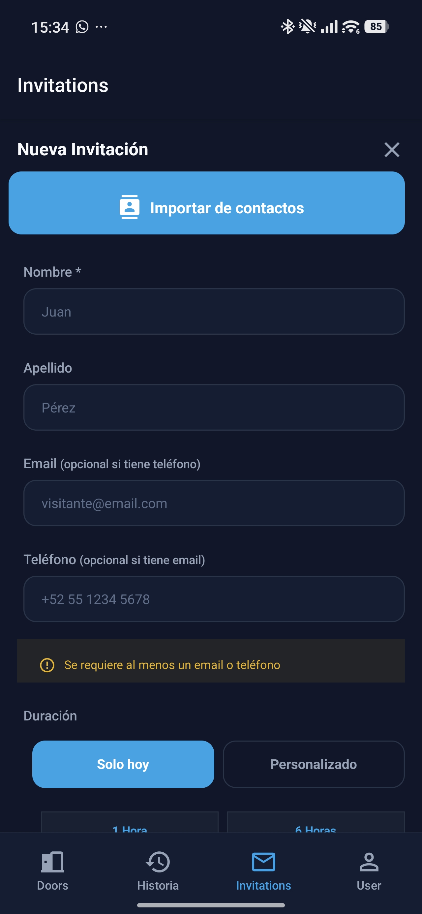Tap the Invitations envelope icon

(x=263, y=862)
